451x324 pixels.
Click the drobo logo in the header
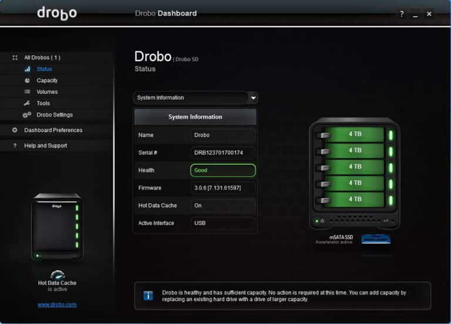tap(57, 14)
